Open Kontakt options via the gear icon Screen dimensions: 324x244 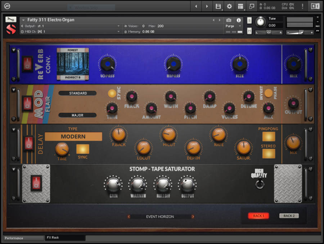229,6
